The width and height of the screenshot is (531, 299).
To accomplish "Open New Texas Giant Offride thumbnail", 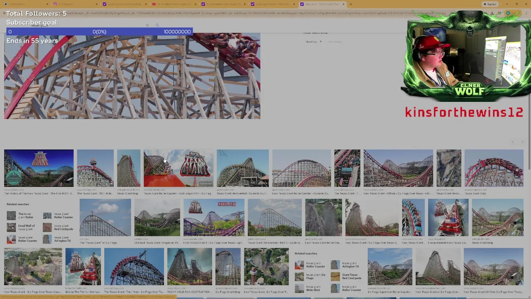I will (398, 168).
